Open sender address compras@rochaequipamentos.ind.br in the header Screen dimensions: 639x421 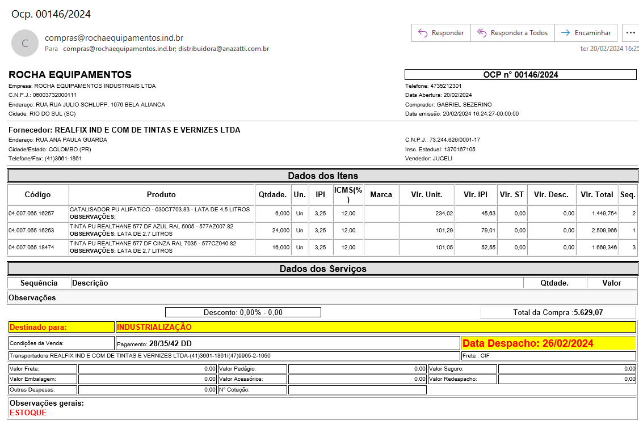(x=113, y=38)
